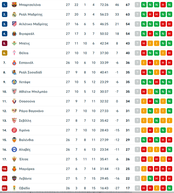Image resolution: width=174 pixels, height=193 pixels.
Task: Click the Osasuna team logo
Action: tap(14, 101)
